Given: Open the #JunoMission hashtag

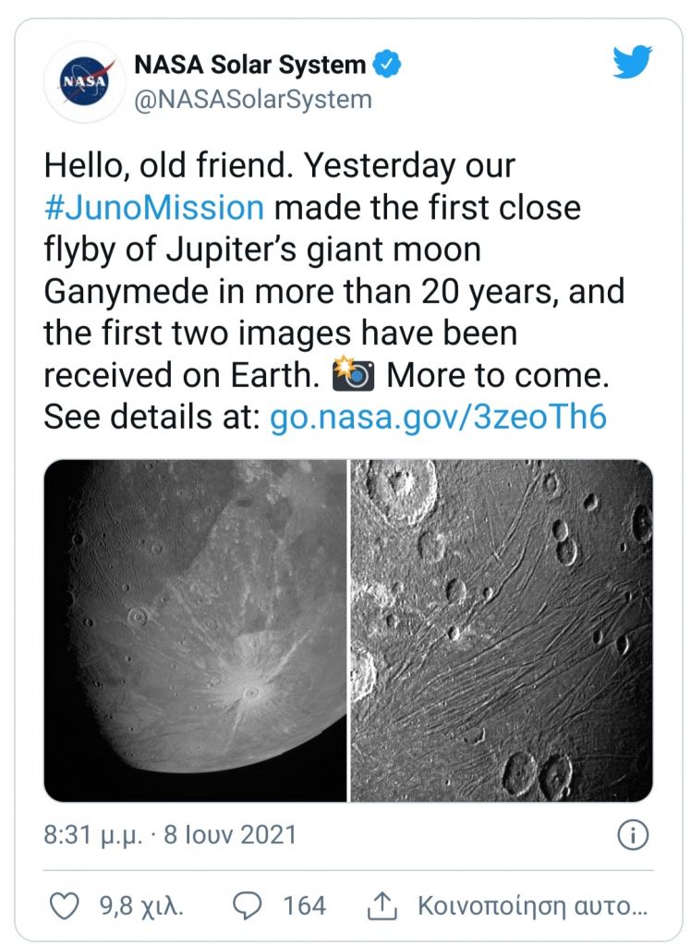Looking at the screenshot, I should [153, 206].
